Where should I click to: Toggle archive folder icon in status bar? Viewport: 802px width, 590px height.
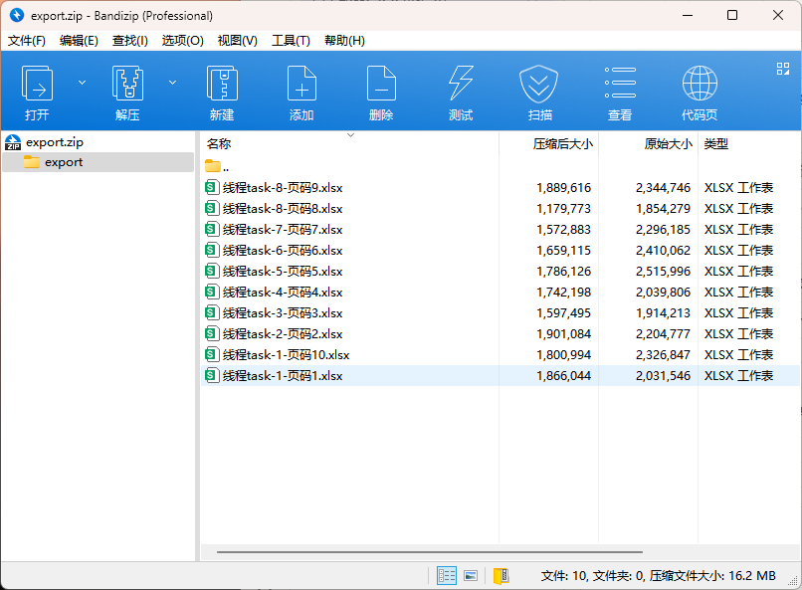pos(501,576)
